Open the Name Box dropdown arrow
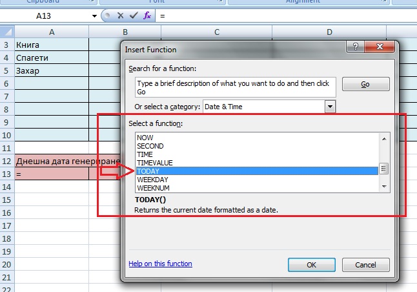 point(94,16)
